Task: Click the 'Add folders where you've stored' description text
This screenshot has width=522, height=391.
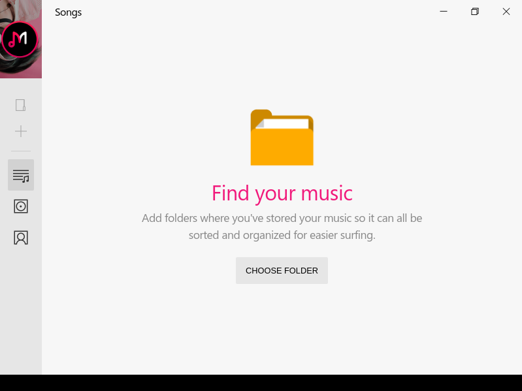Action: [x=282, y=227]
